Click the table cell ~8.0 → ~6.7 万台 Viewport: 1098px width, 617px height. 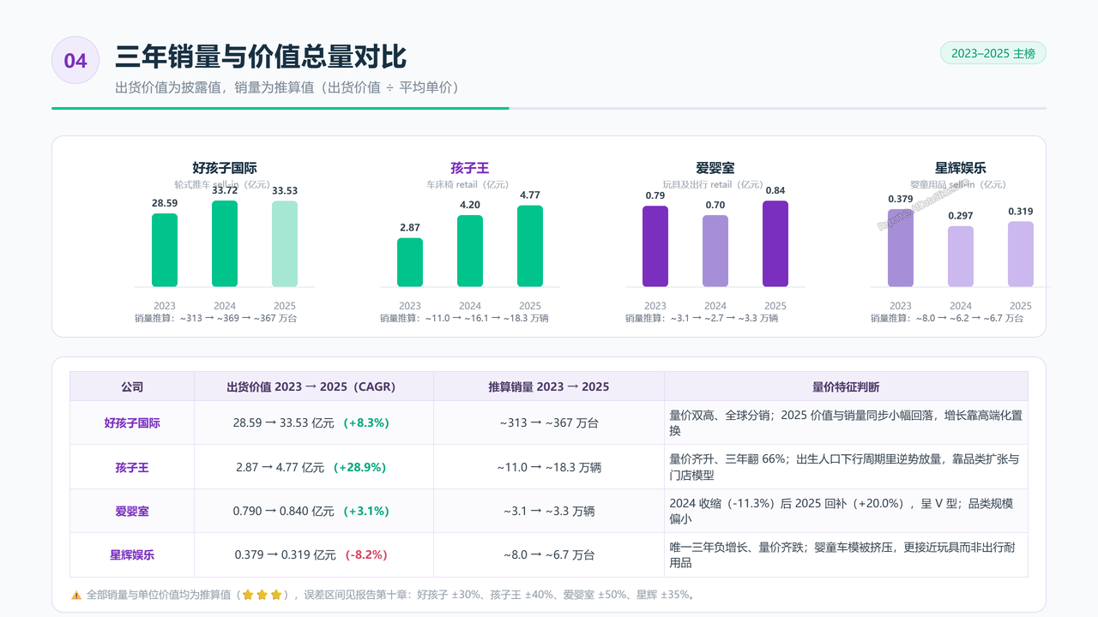(x=549, y=554)
